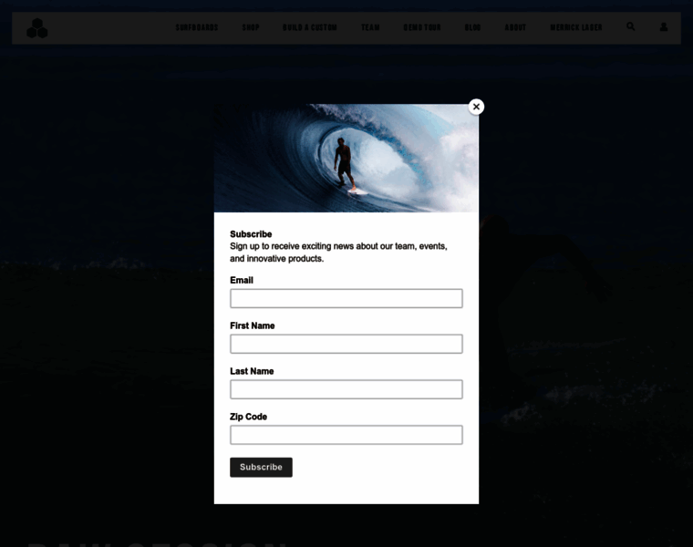This screenshot has width=693, height=547.
Task: Click the surfer wave image in popup
Action: click(x=346, y=159)
